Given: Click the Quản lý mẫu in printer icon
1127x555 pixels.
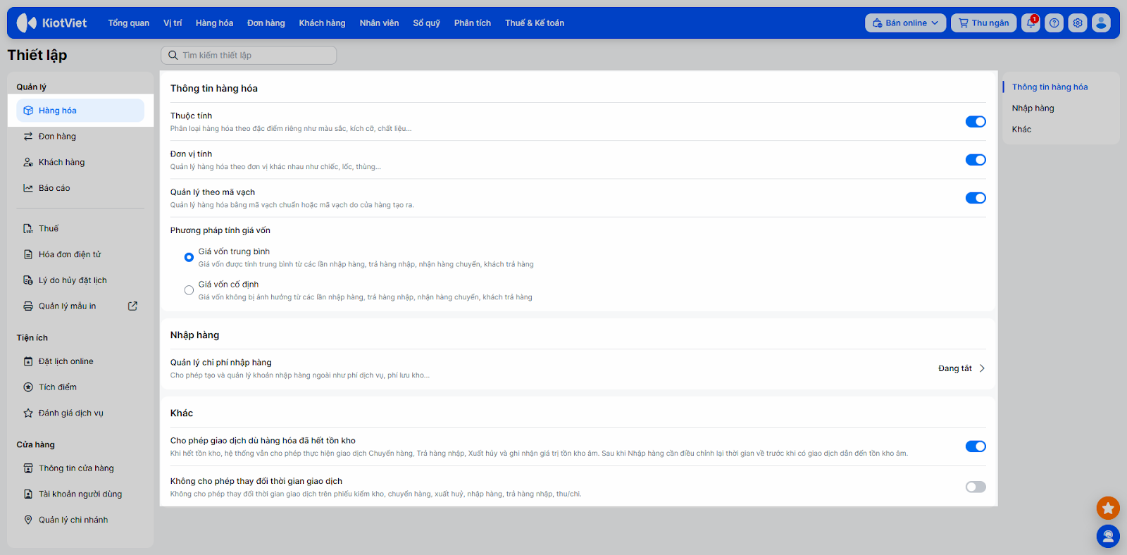Looking at the screenshot, I should (x=28, y=306).
